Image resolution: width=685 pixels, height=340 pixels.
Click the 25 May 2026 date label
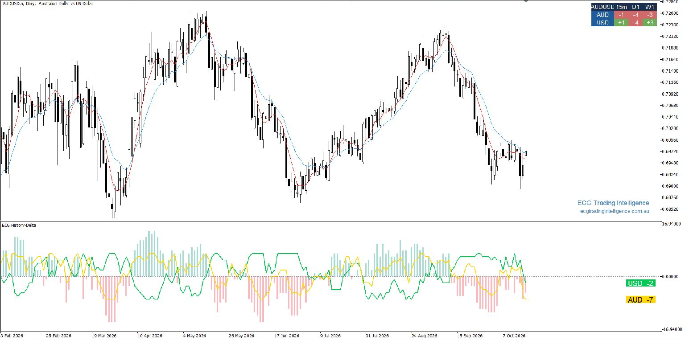point(241,336)
